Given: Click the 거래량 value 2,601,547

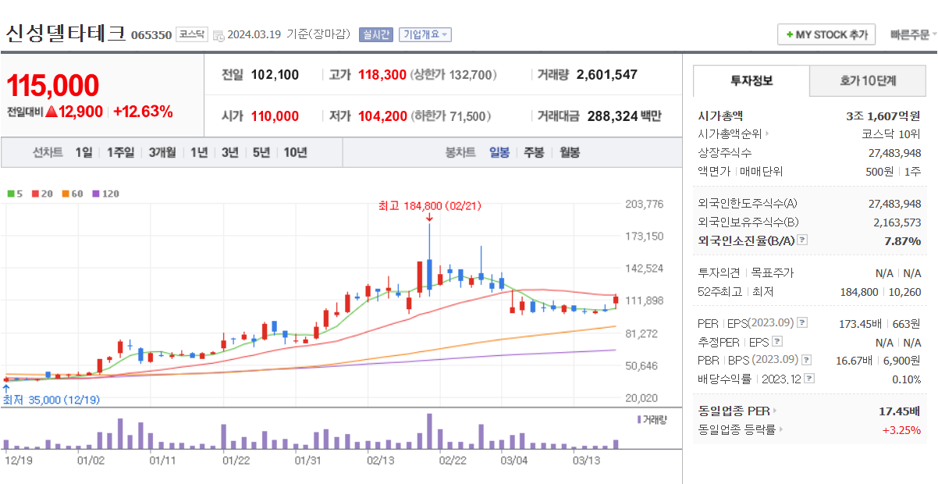Looking at the screenshot, I should click(607, 75).
